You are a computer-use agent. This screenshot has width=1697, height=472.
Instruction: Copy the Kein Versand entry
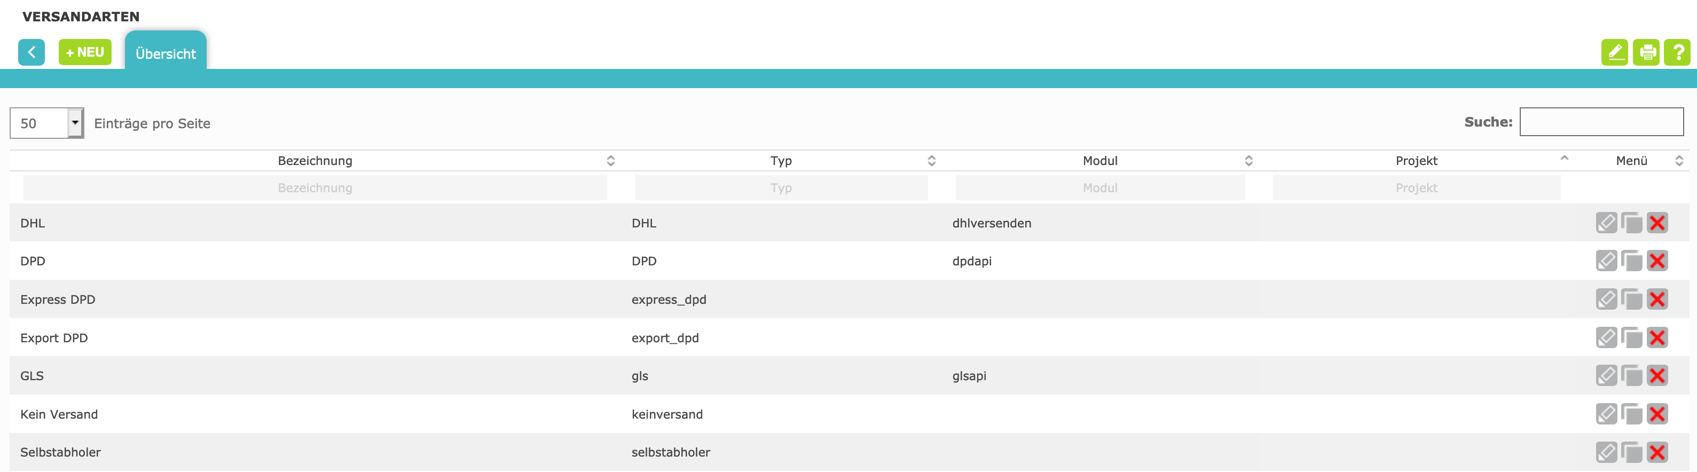(1632, 414)
